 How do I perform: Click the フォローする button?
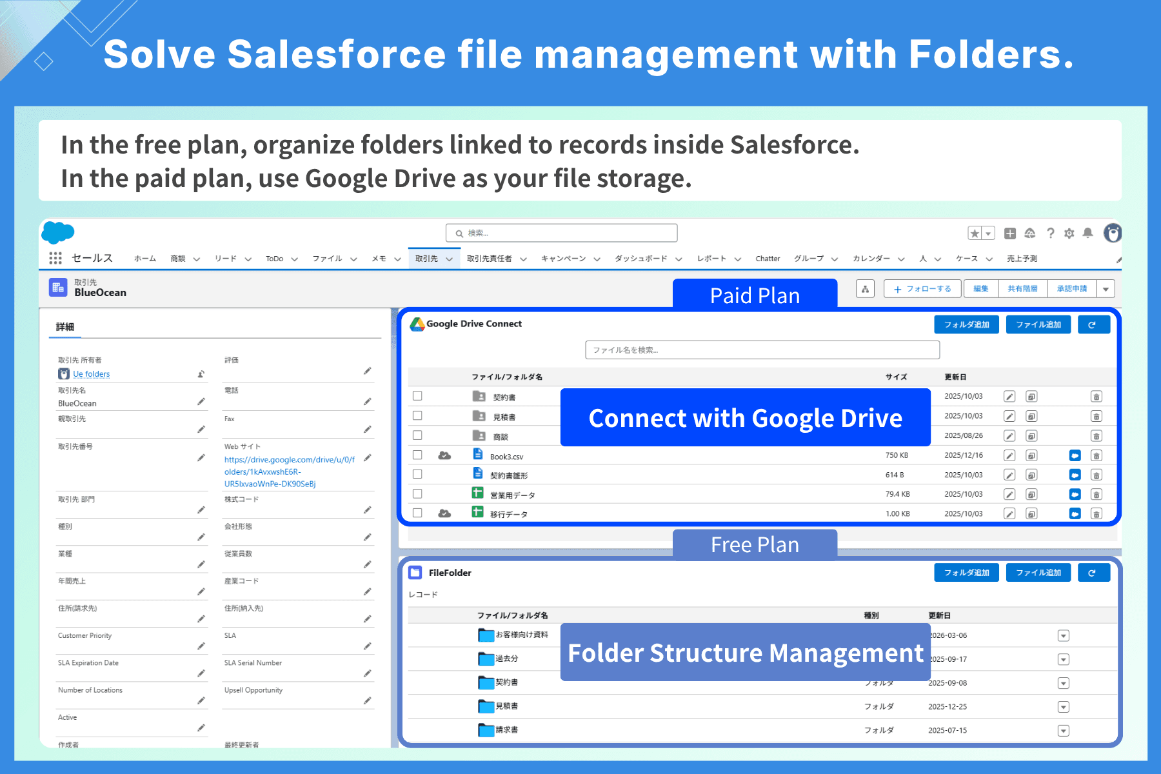tap(922, 289)
